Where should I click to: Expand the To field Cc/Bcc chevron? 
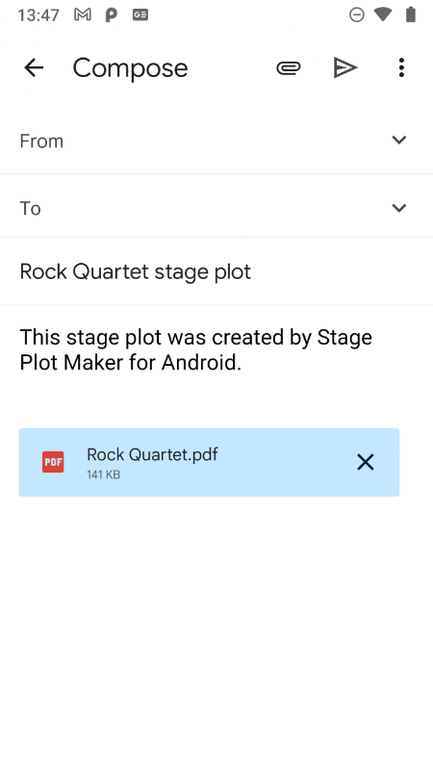click(399, 208)
